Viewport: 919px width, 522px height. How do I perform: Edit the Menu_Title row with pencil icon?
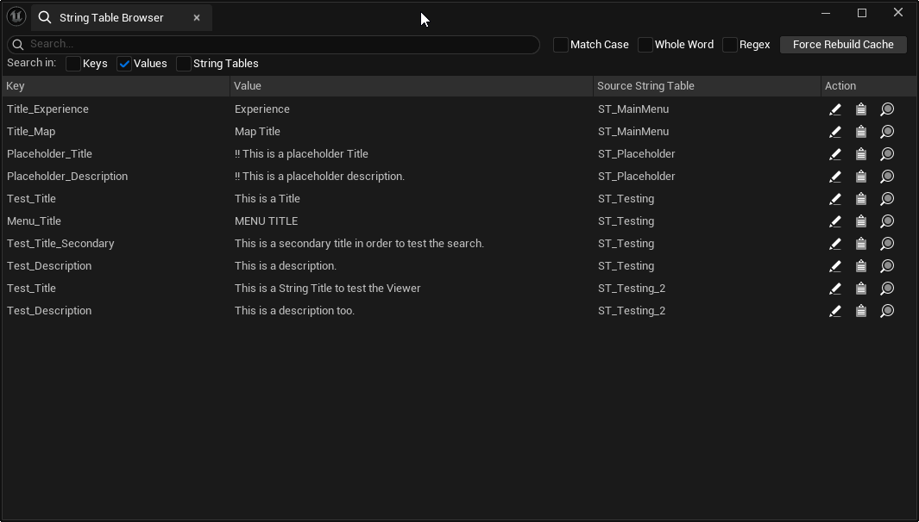tap(835, 221)
